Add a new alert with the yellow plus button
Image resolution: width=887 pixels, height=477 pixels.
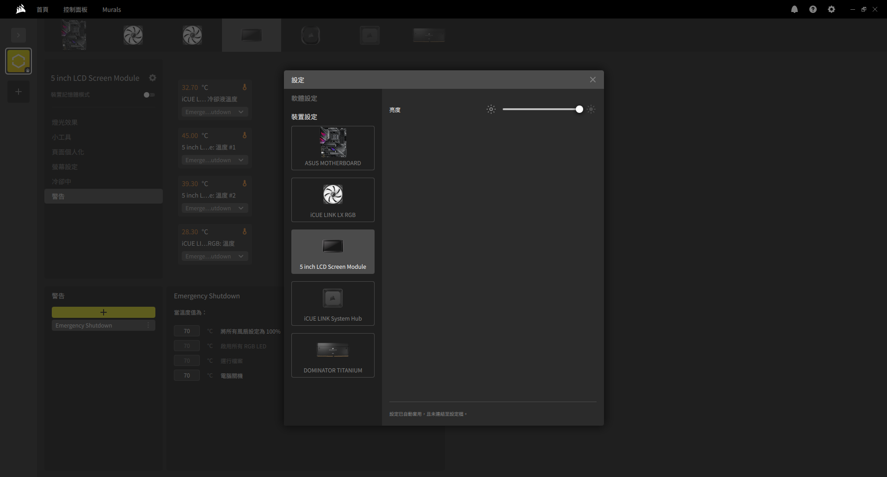[104, 312]
